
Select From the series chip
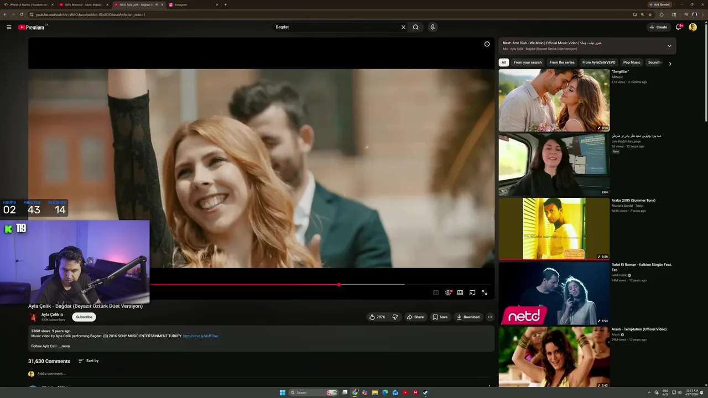pos(562,62)
